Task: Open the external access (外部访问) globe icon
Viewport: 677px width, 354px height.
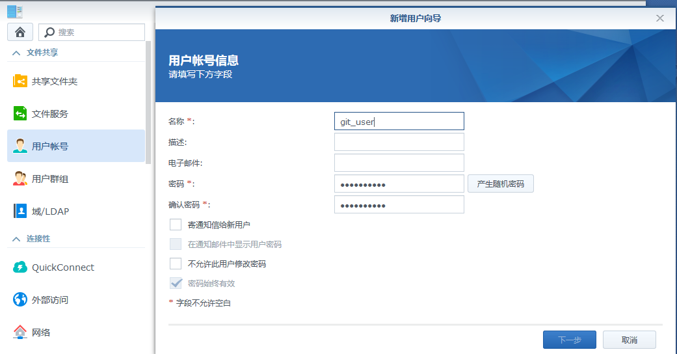Action: pyautogui.click(x=20, y=299)
